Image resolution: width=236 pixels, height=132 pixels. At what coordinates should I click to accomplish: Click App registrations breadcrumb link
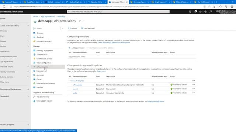click(48, 16)
